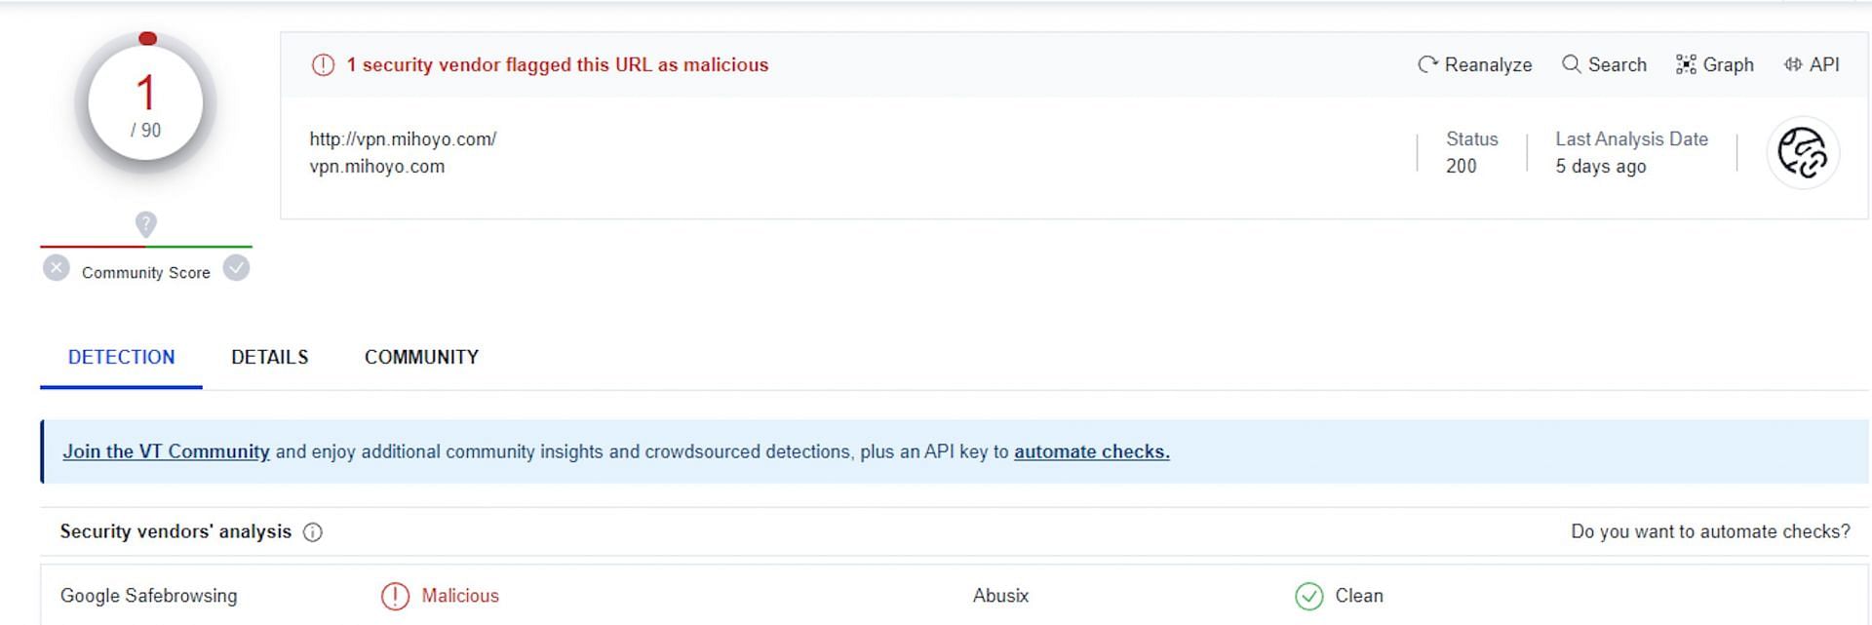Click the 1 / 90 detection score circle

[145, 103]
